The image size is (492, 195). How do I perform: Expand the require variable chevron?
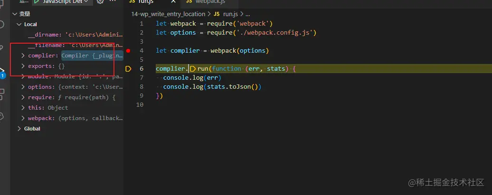23,98
